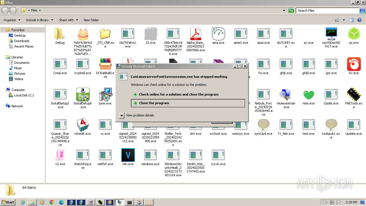Go back with navigation arrow

click(5, 11)
